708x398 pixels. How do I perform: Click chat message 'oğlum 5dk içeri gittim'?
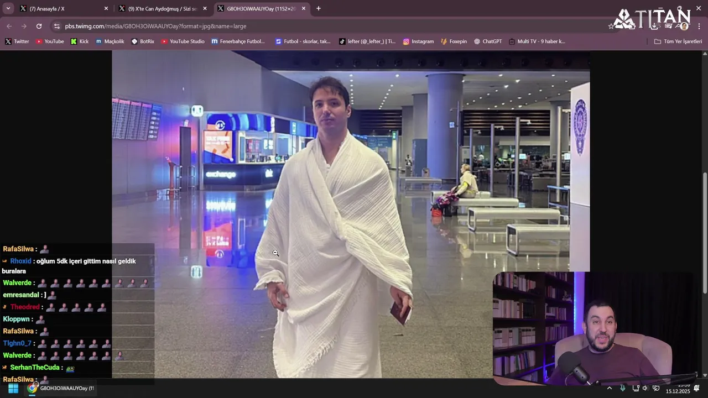pos(69,266)
